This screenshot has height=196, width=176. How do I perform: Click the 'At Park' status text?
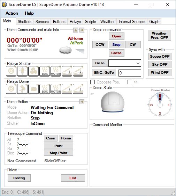pyautogui.click(x=76, y=43)
